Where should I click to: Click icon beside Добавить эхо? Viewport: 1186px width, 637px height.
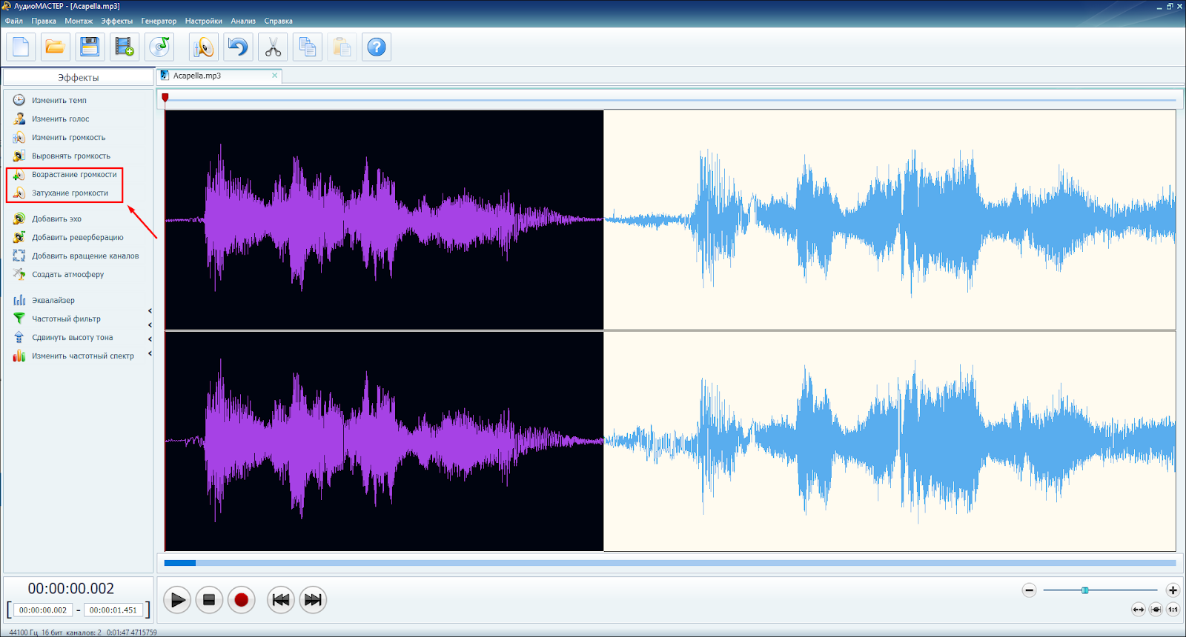19,219
